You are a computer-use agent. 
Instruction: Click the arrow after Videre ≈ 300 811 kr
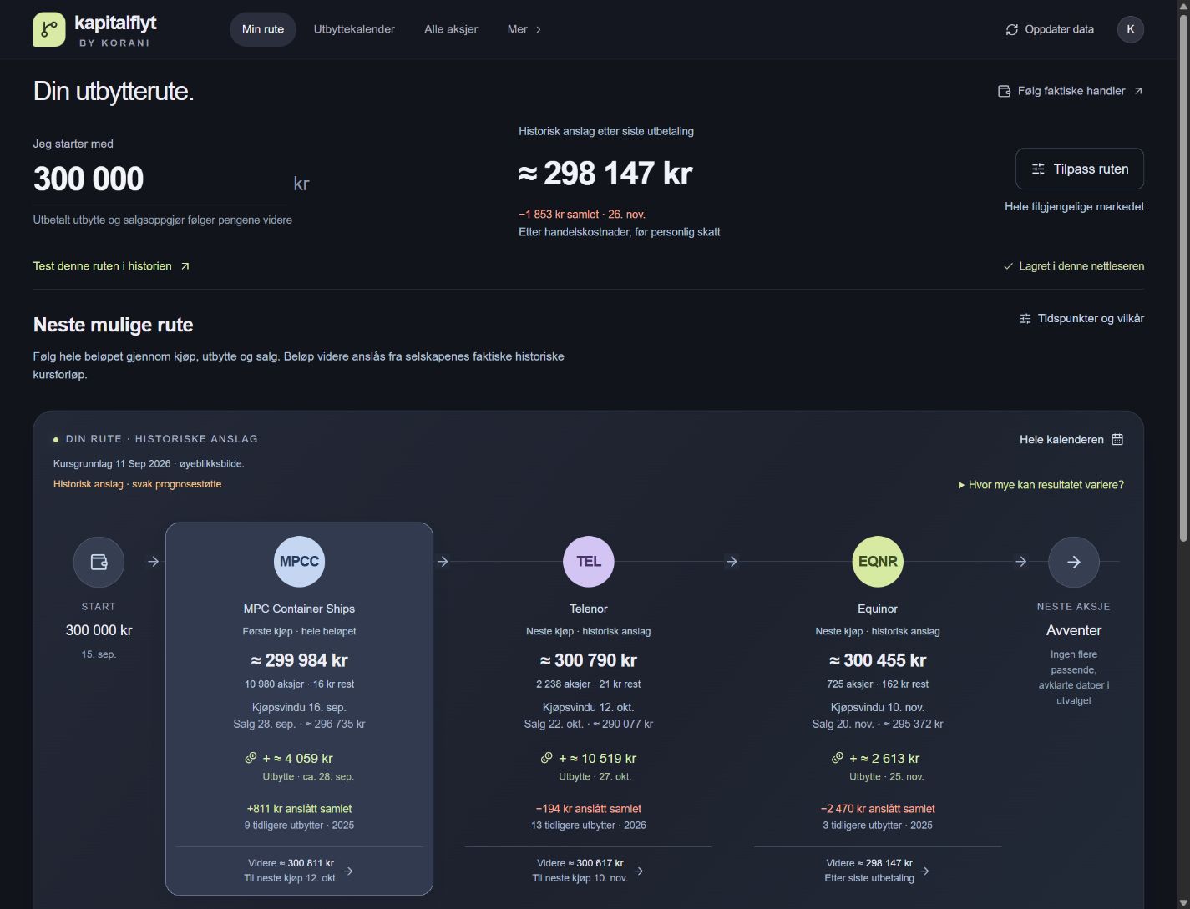(x=348, y=871)
